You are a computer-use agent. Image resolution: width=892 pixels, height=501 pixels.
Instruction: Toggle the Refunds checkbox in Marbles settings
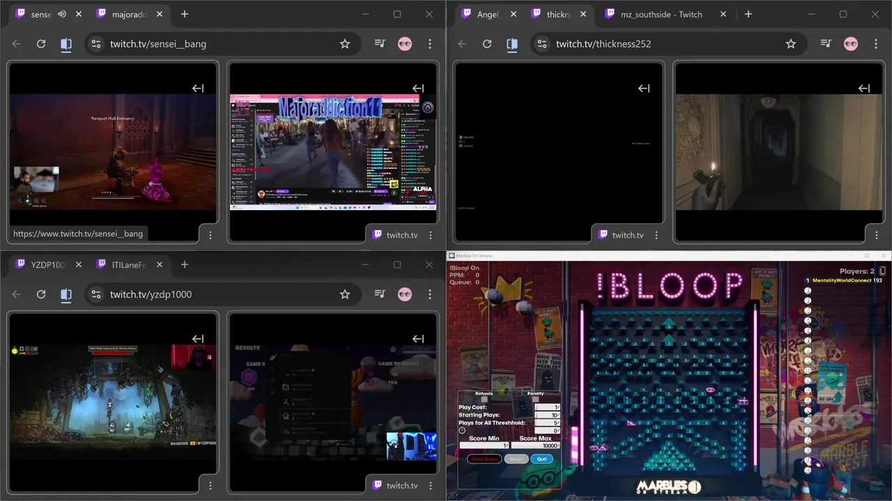484,399
